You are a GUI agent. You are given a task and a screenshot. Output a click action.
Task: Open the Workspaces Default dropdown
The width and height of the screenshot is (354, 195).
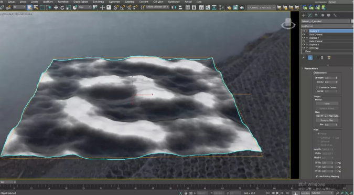(340, 2)
